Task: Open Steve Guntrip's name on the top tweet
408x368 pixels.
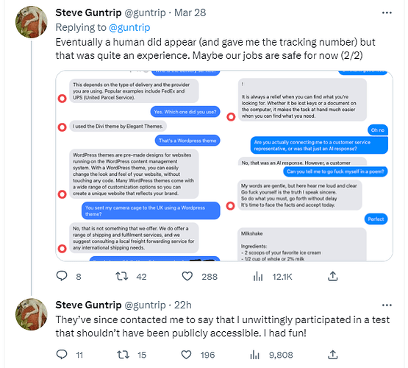Action: (88, 13)
